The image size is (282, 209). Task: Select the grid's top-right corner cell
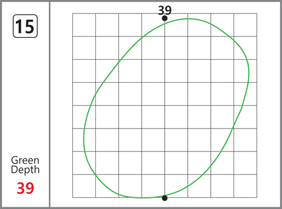pyautogui.click(x=245, y=25)
